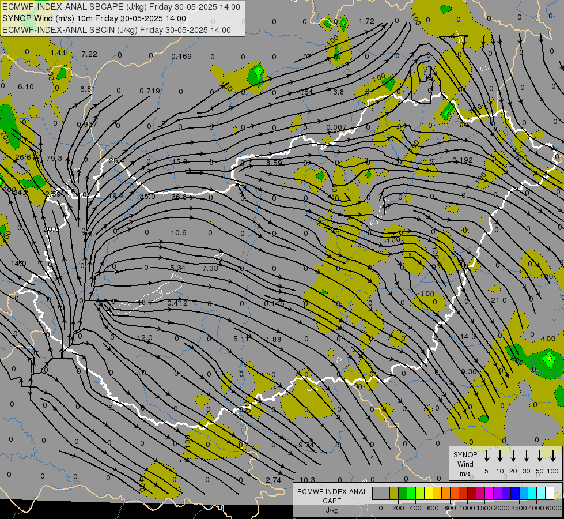The image size is (564, 519).
Task: Select the pale cyan swatch beside white
Action: click(x=542, y=493)
